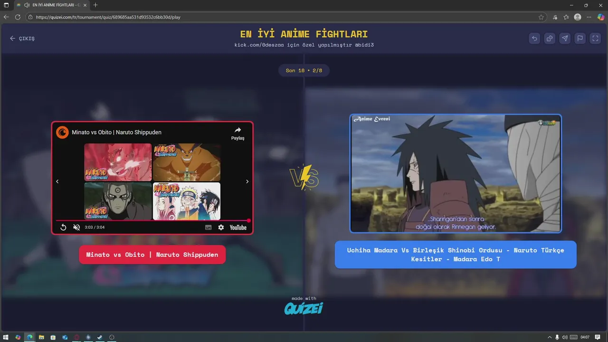Click the Crunchyroll channel avatar in the video

(62, 132)
